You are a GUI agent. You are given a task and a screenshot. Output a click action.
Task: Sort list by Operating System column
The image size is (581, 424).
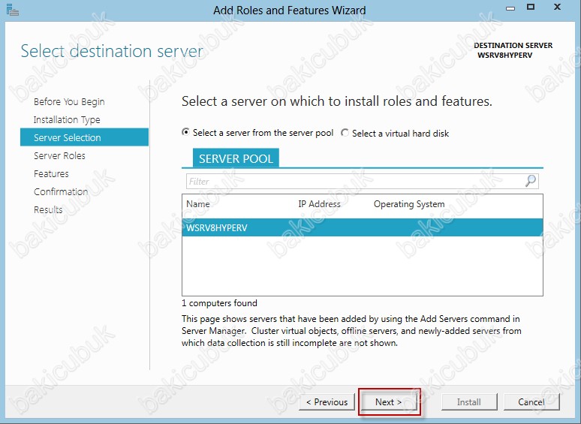pyautogui.click(x=409, y=204)
